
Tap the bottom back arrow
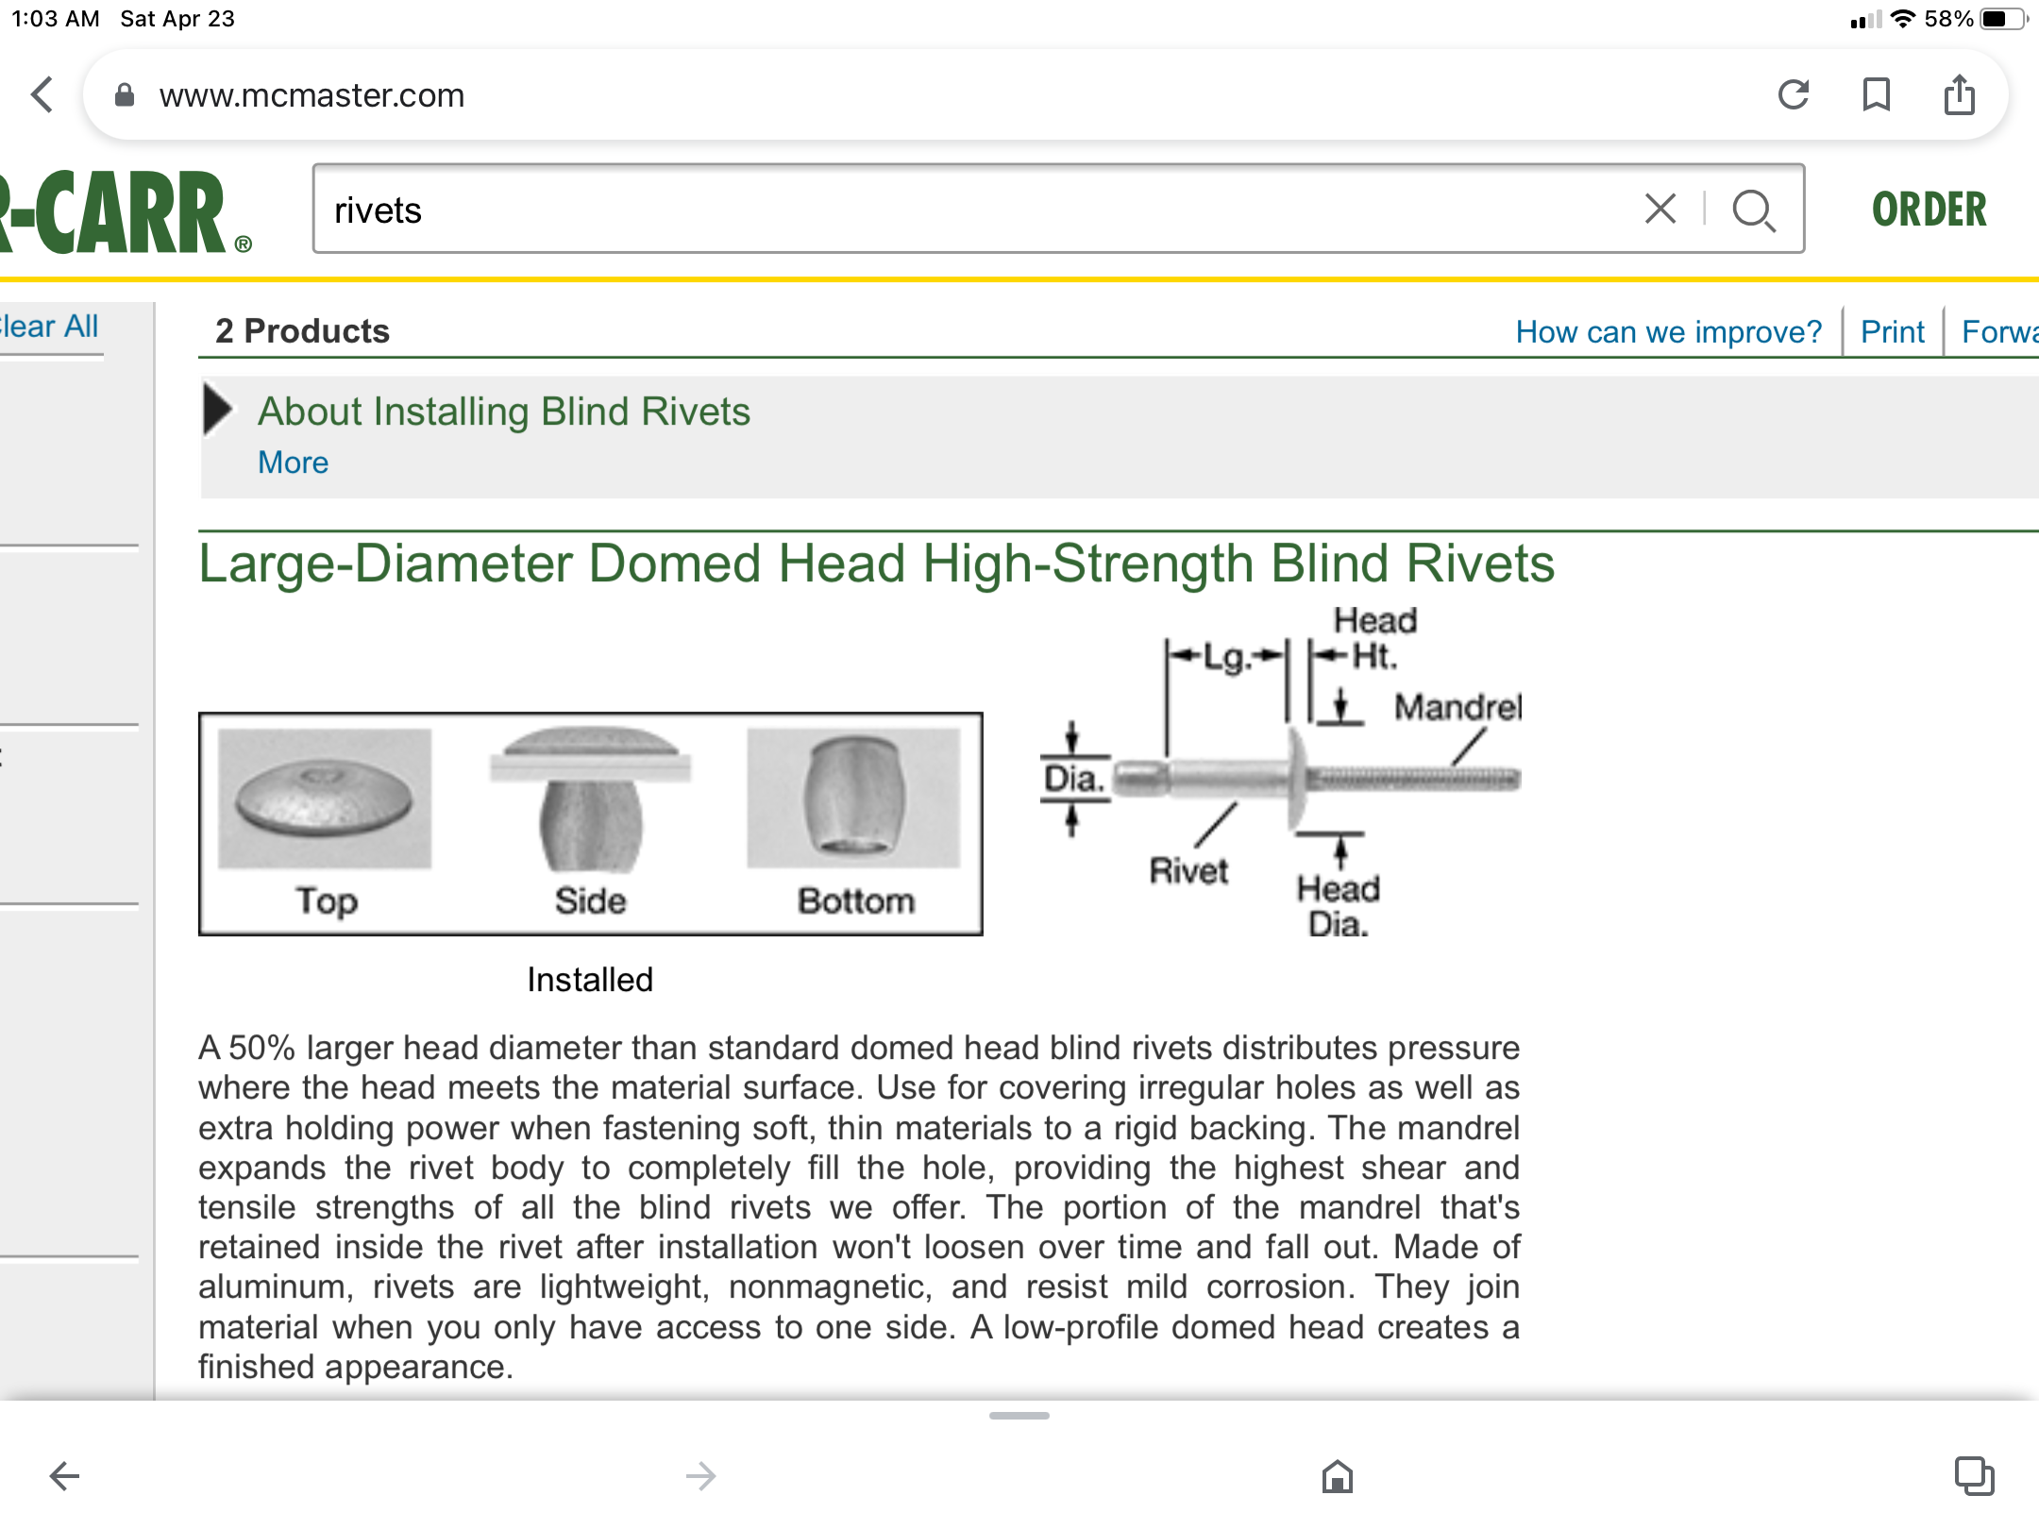tap(64, 1476)
